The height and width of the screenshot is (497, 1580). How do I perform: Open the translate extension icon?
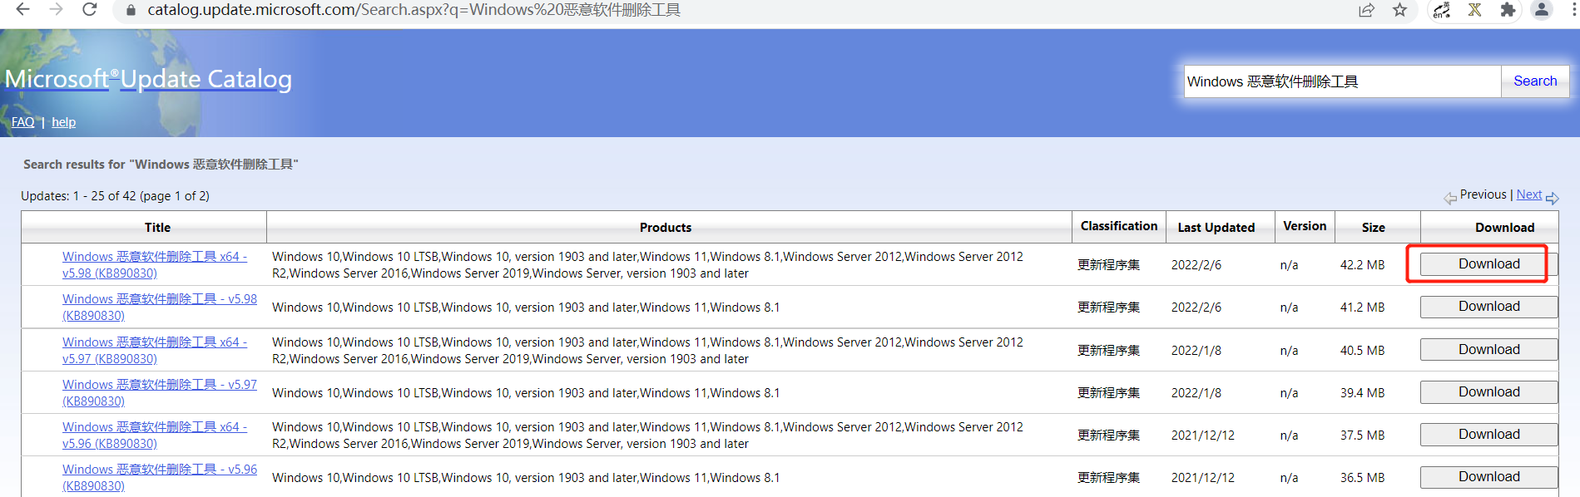coord(1441,11)
